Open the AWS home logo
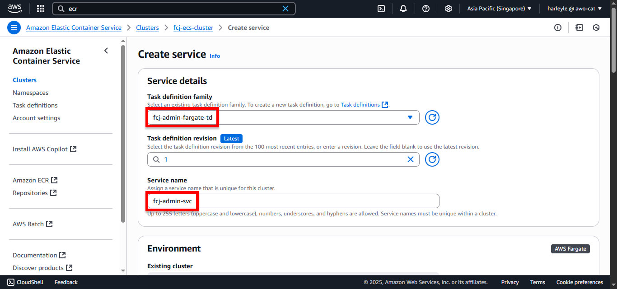Viewport: 617px width, 289px height. pos(15,9)
